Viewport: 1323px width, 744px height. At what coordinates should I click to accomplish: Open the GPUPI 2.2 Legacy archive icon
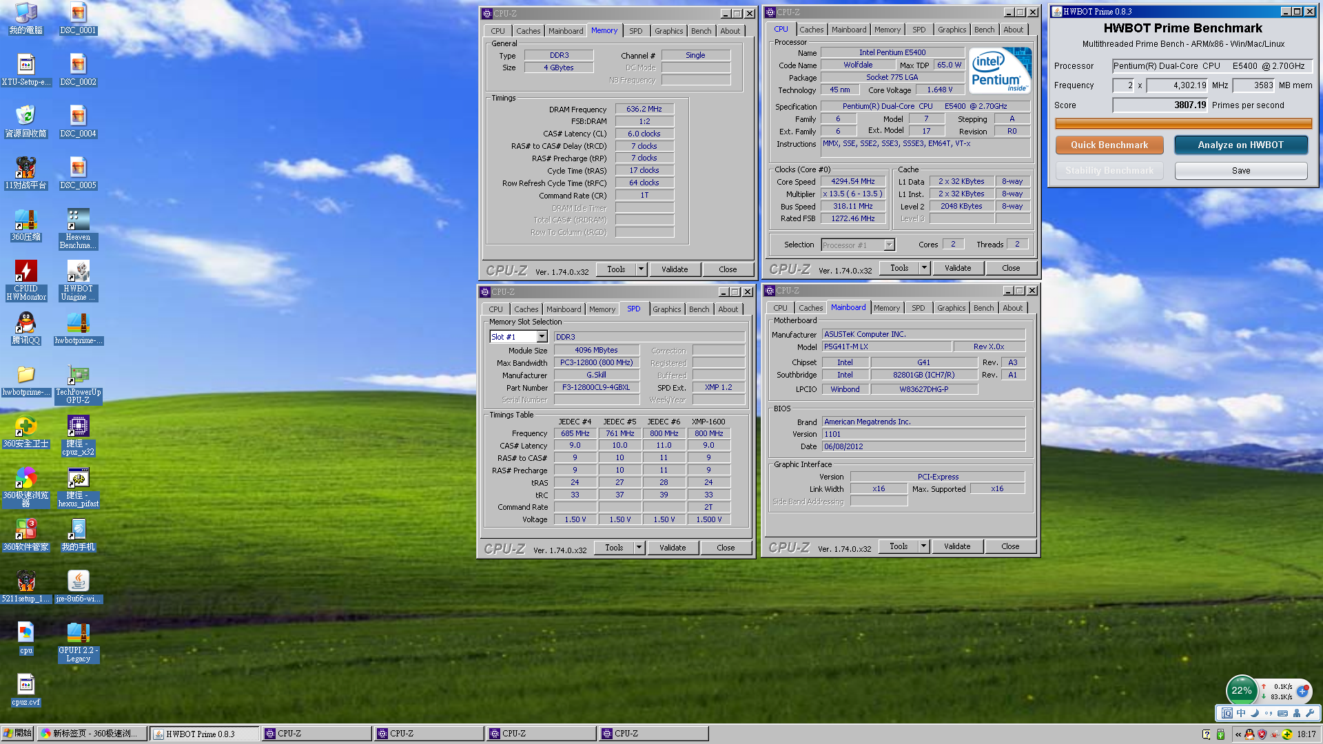(78, 642)
